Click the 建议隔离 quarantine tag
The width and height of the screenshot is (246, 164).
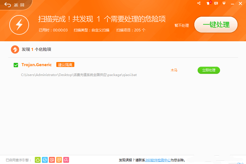click(x=65, y=65)
